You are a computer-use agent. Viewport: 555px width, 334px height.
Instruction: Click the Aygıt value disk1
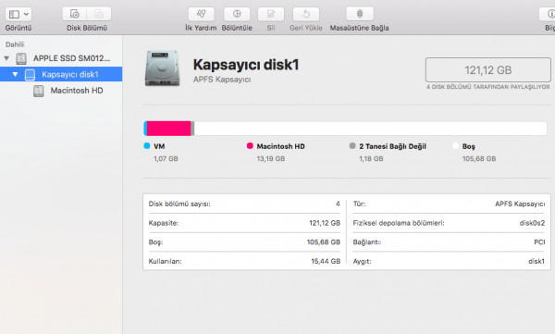[536, 261]
